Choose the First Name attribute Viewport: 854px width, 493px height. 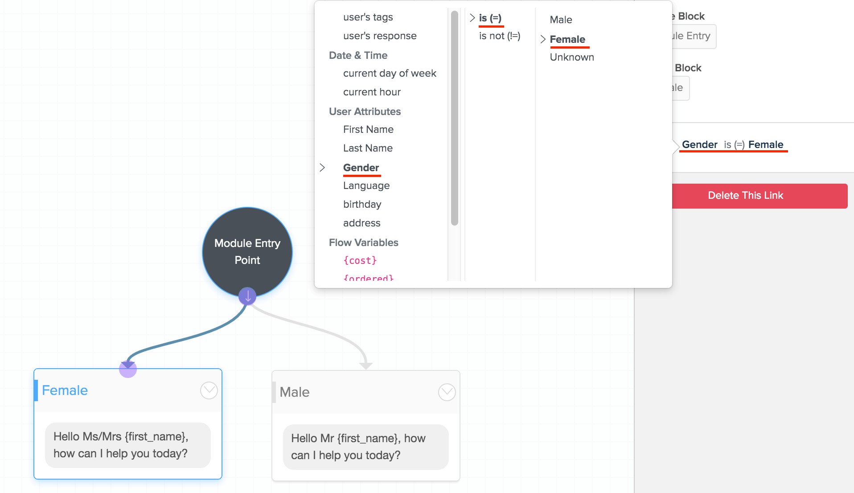[368, 129]
